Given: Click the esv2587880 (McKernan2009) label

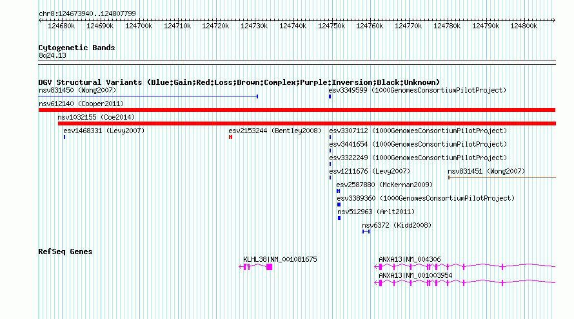Looking at the screenshot, I should tap(385, 185).
